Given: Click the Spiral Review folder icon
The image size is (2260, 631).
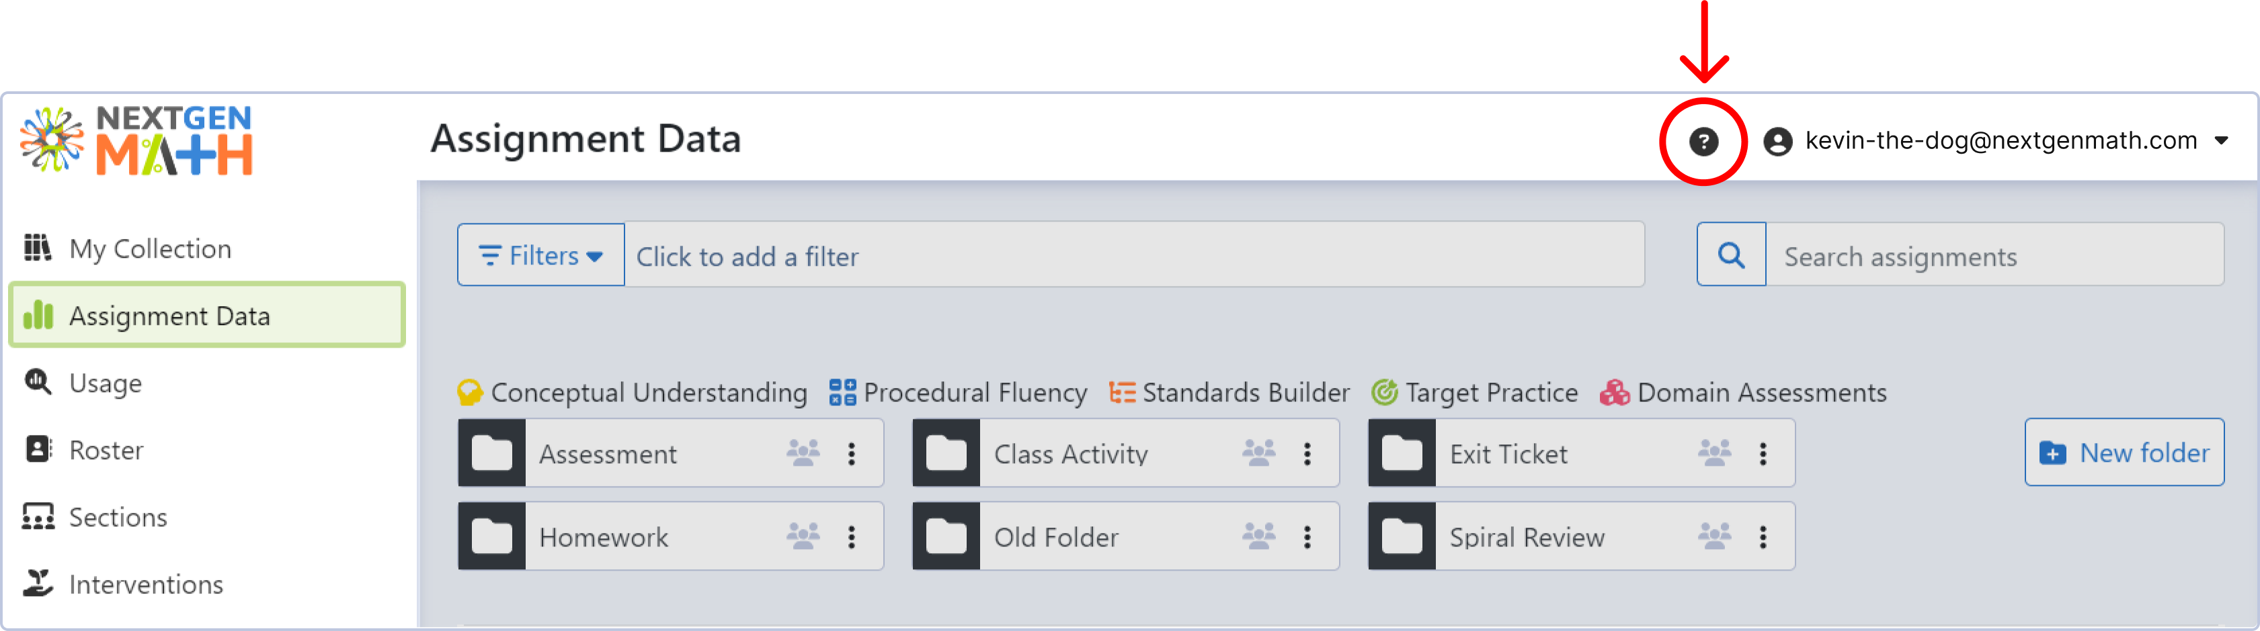Looking at the screenshot, I should (x=1402, y=536).
